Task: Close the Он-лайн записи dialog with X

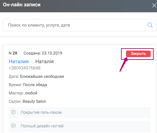Action: pyautogui.click(x=154, y=5)
